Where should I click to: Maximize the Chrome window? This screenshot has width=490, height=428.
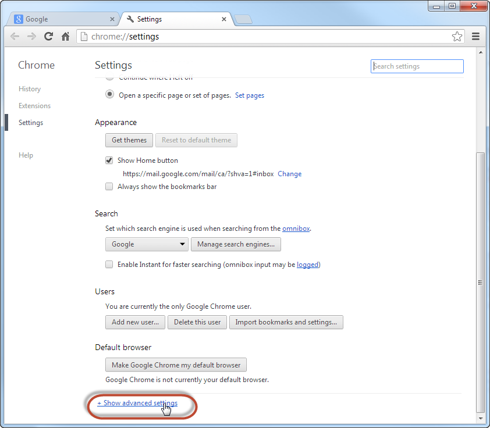(452, 6)
